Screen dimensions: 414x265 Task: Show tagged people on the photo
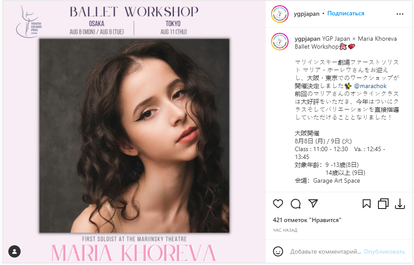click(14, 251)
